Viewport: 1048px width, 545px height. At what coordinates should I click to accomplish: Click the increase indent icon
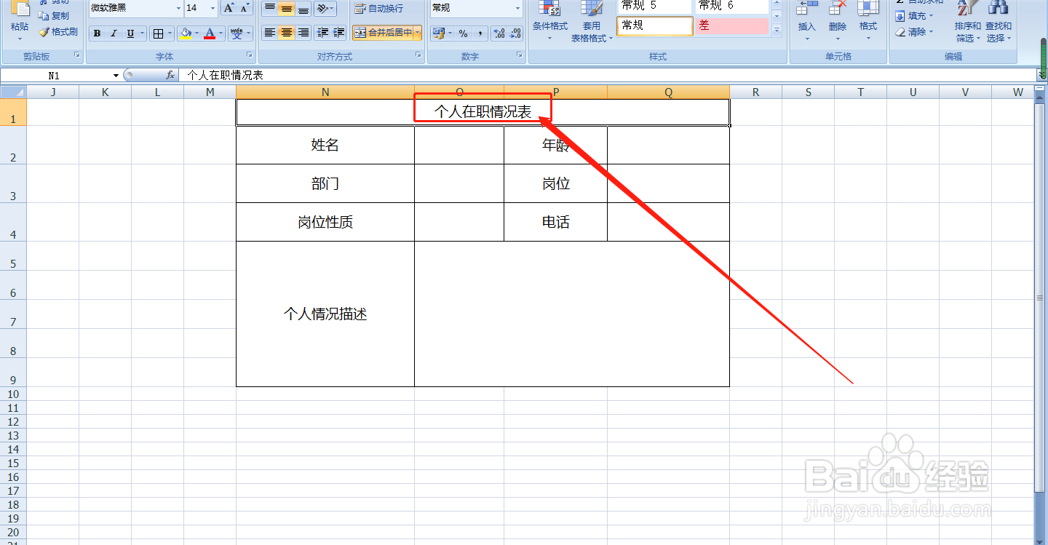click(339, 33)
